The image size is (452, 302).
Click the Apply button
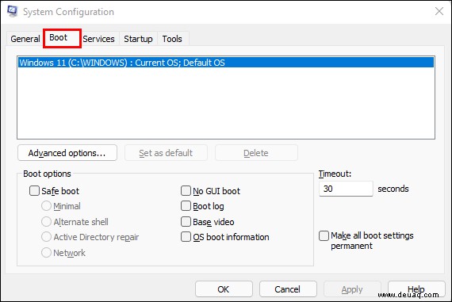pos(352,289)
